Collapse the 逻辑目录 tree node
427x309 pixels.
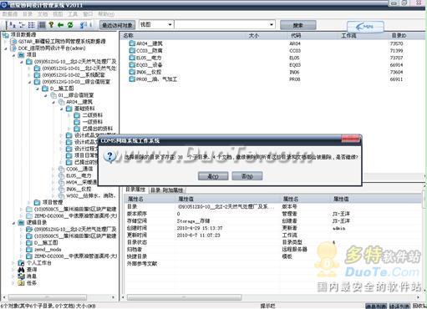pyautogui.click(x=13, y=223)
